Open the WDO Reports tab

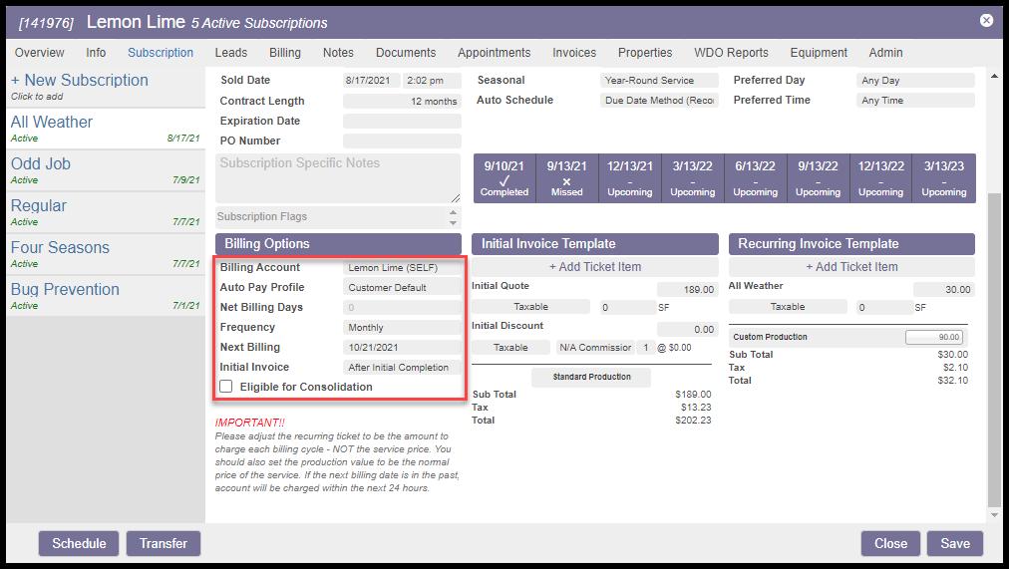(731, 53)
